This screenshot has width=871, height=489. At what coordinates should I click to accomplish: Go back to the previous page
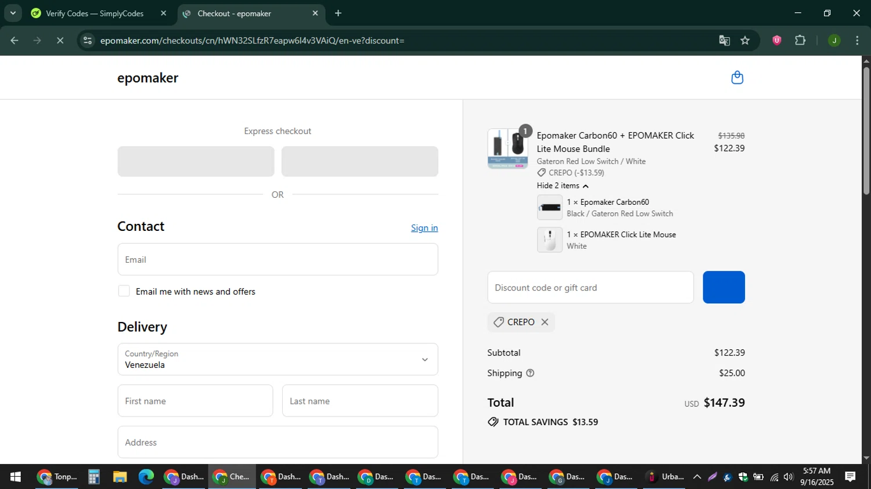(x=15, y=41)
